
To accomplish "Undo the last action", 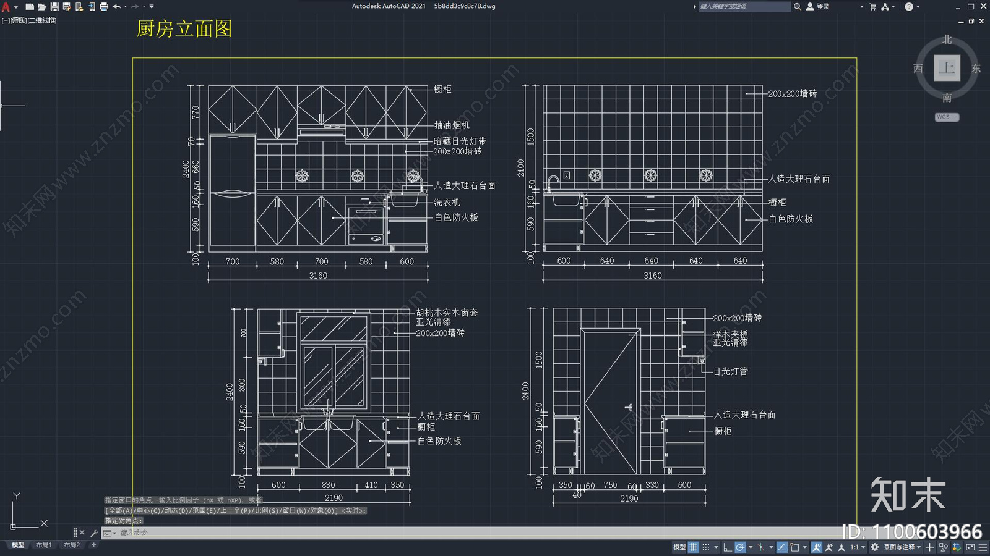I will pyautogui.click(x=116, y=7).
